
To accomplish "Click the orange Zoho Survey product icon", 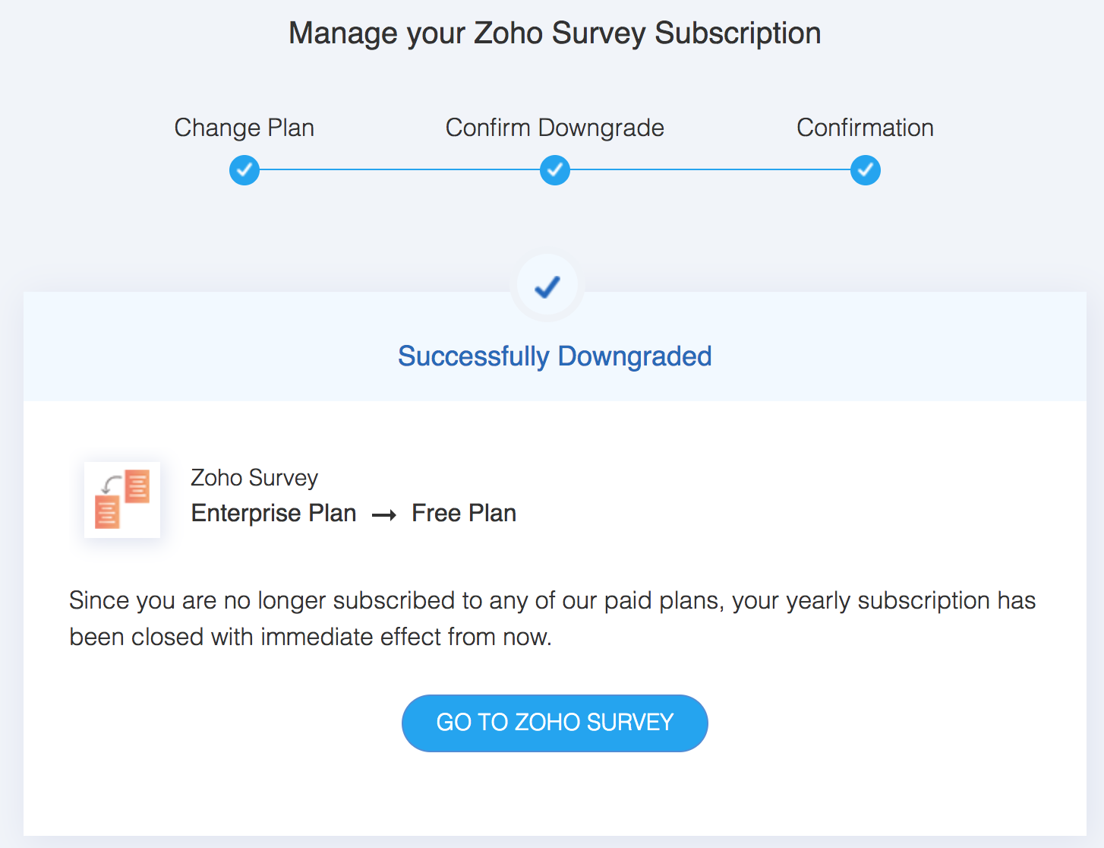I will point(122,499).
